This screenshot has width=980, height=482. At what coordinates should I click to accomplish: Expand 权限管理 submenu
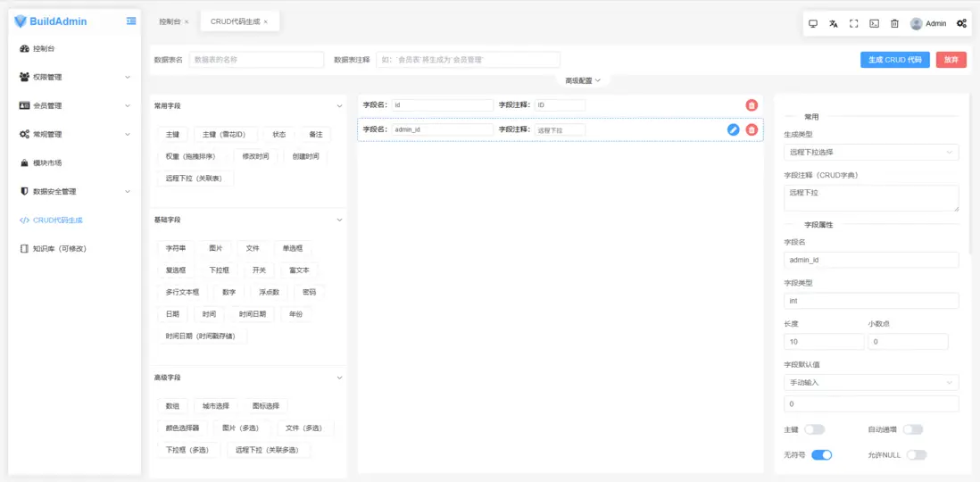[128, 78]
